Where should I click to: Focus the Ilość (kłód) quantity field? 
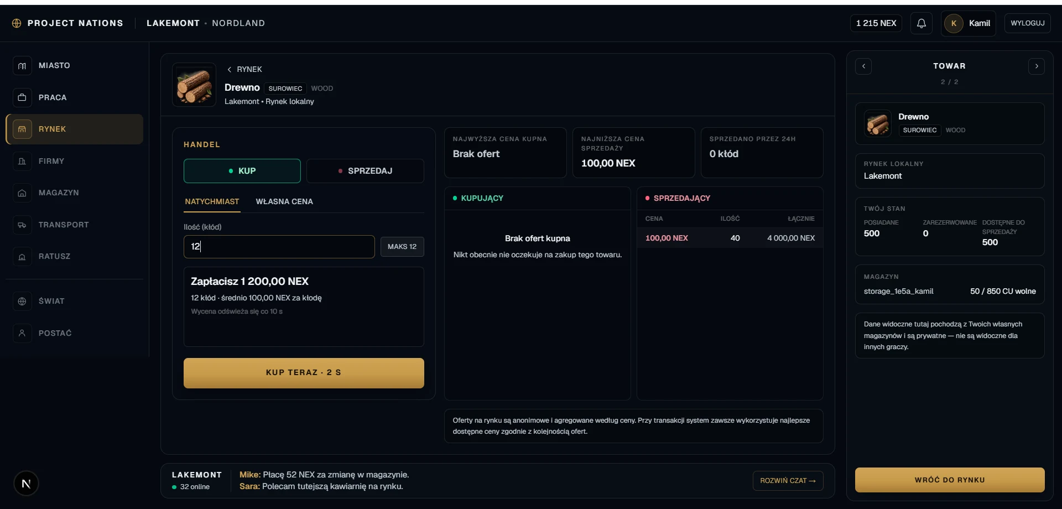pyautogui.click(x=279, y=247)
